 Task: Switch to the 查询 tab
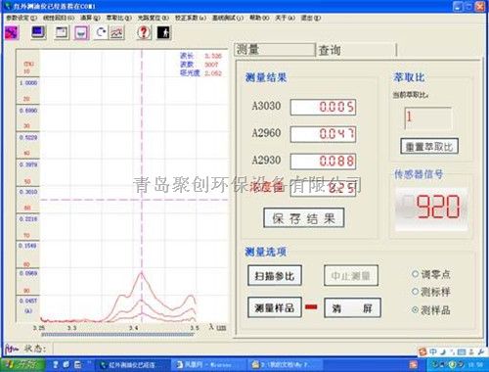pos(356,50)
